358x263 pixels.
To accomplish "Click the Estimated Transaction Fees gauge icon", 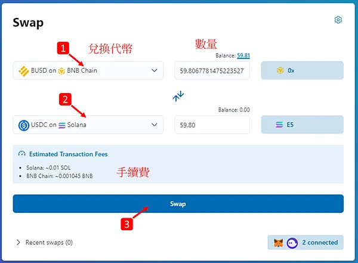I will tap(22, 154).
